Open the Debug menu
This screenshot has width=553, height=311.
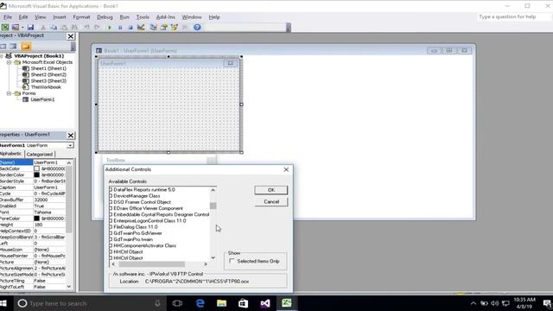(105, 17)
